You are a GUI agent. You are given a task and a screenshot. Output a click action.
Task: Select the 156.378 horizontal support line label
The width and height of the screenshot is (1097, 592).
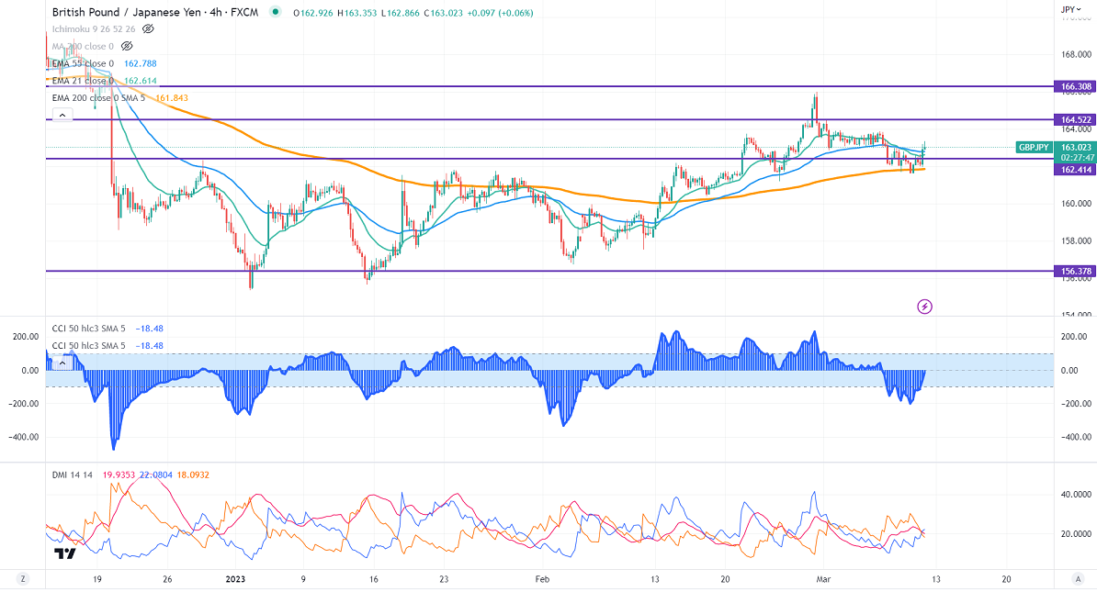[x=1075, y=272]
